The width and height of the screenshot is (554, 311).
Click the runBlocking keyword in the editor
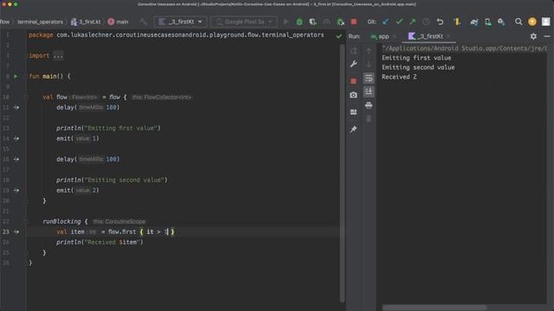(x=61, y=221)
